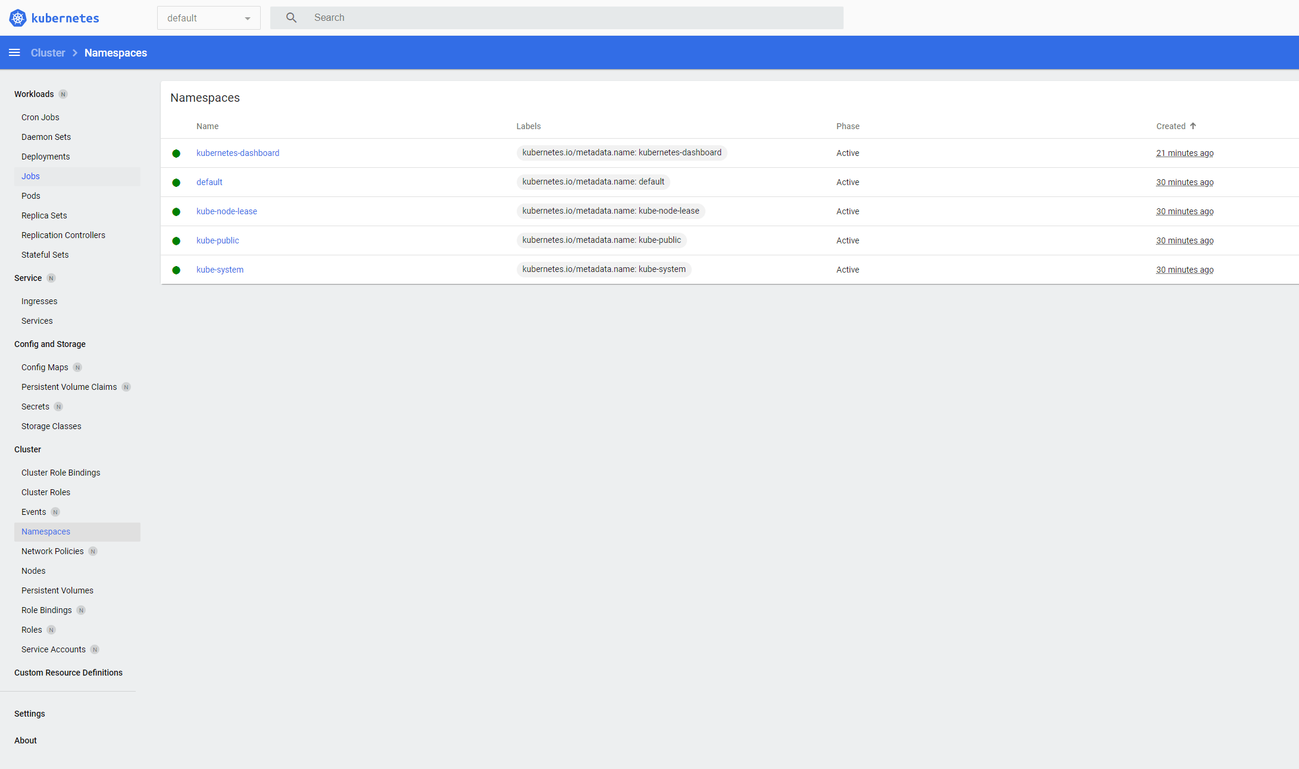Viewport: 1299px width, 769px height.
Task: Click the Created column sort arrow
Action: (x=1193, y=126)
